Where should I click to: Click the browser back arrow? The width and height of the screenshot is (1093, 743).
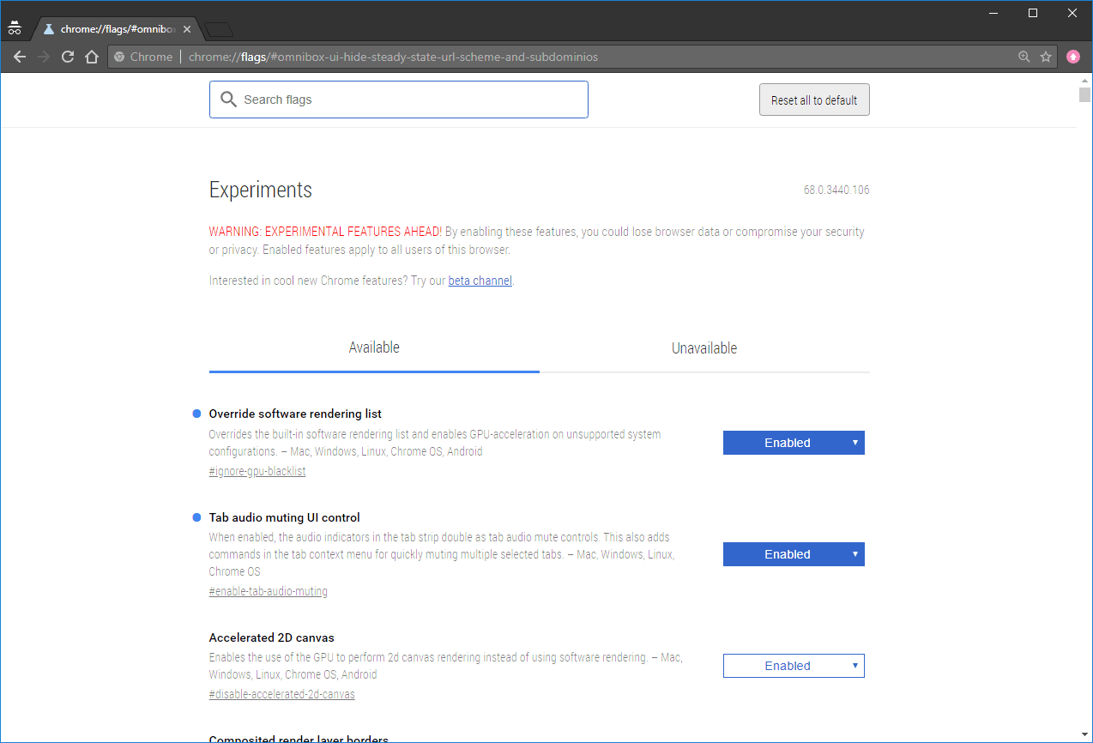click(x=20, y=57)
